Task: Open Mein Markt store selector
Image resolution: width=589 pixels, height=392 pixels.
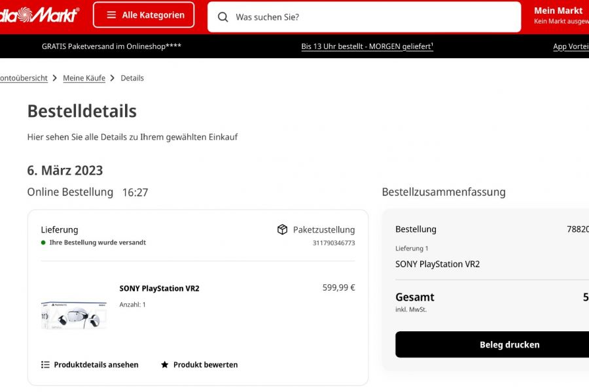Action: [x=562, y=16]
